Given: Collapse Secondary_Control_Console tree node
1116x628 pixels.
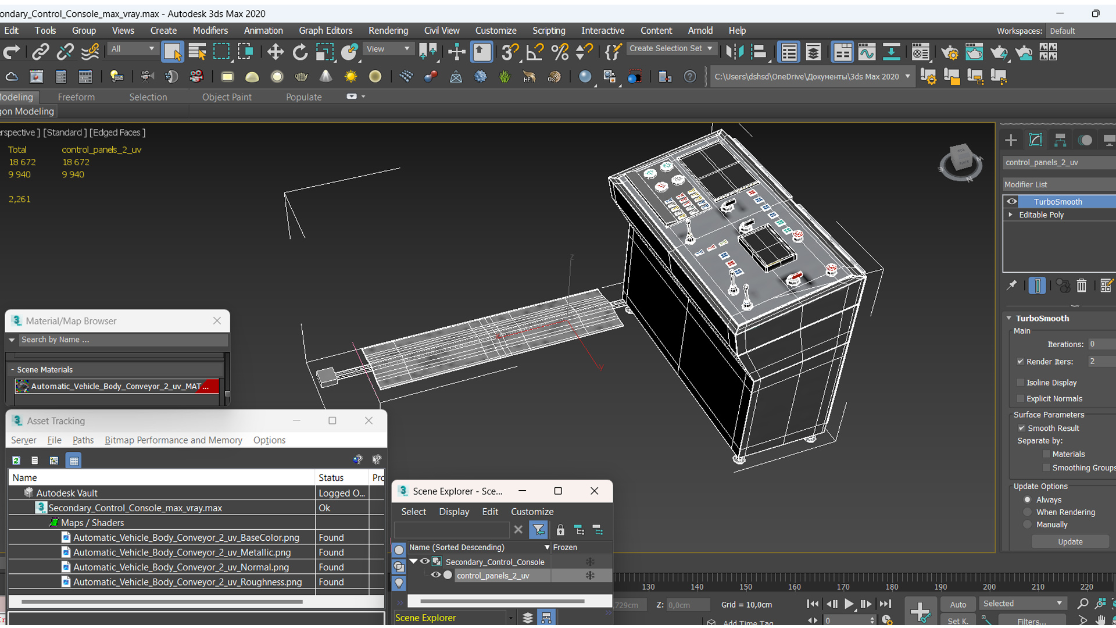Looking at the screenshot, I should (413, 562).
